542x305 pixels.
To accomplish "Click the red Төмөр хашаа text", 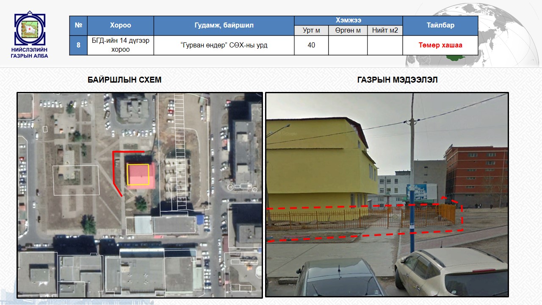I will click(x=440, y=45).
